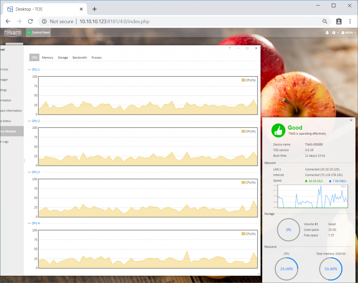Click the Not secure site info icon
The width and height of the screenshot is (358, 283).
pyautogui.click(x=44, y=21)
